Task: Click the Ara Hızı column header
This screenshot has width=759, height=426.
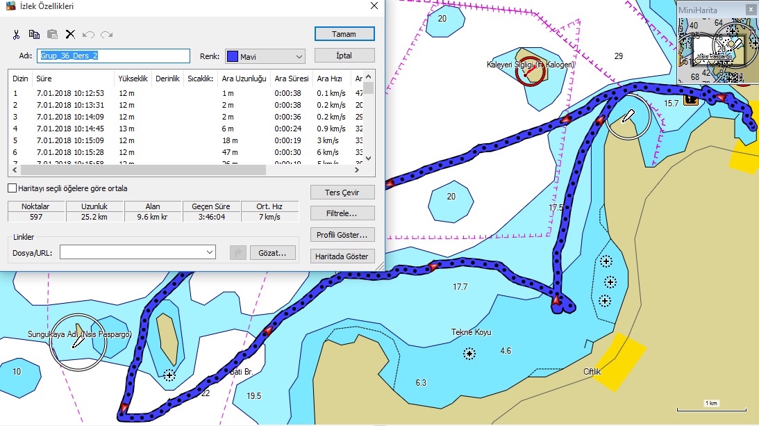Action: pos(330,79)
